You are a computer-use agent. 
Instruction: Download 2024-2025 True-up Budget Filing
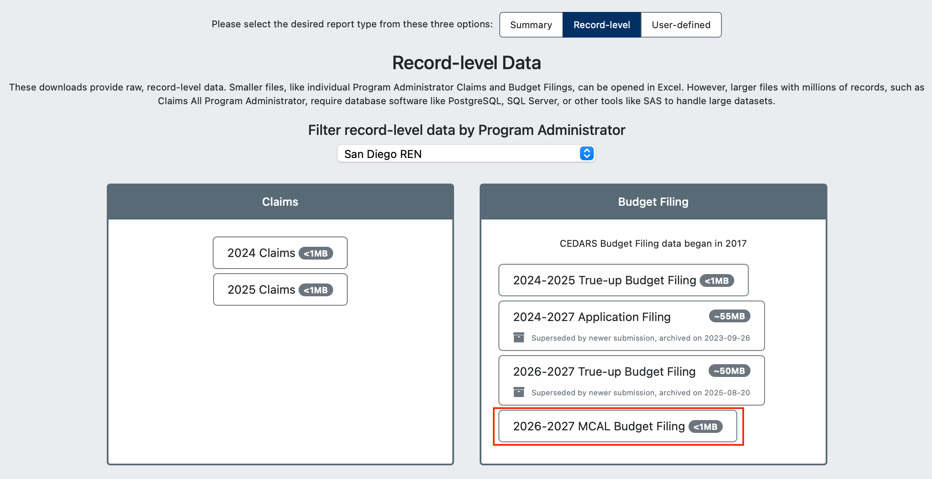(x=604, y=280)
